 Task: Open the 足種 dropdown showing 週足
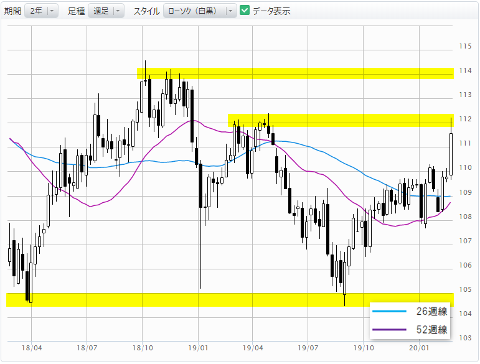(x=106, y=11)
